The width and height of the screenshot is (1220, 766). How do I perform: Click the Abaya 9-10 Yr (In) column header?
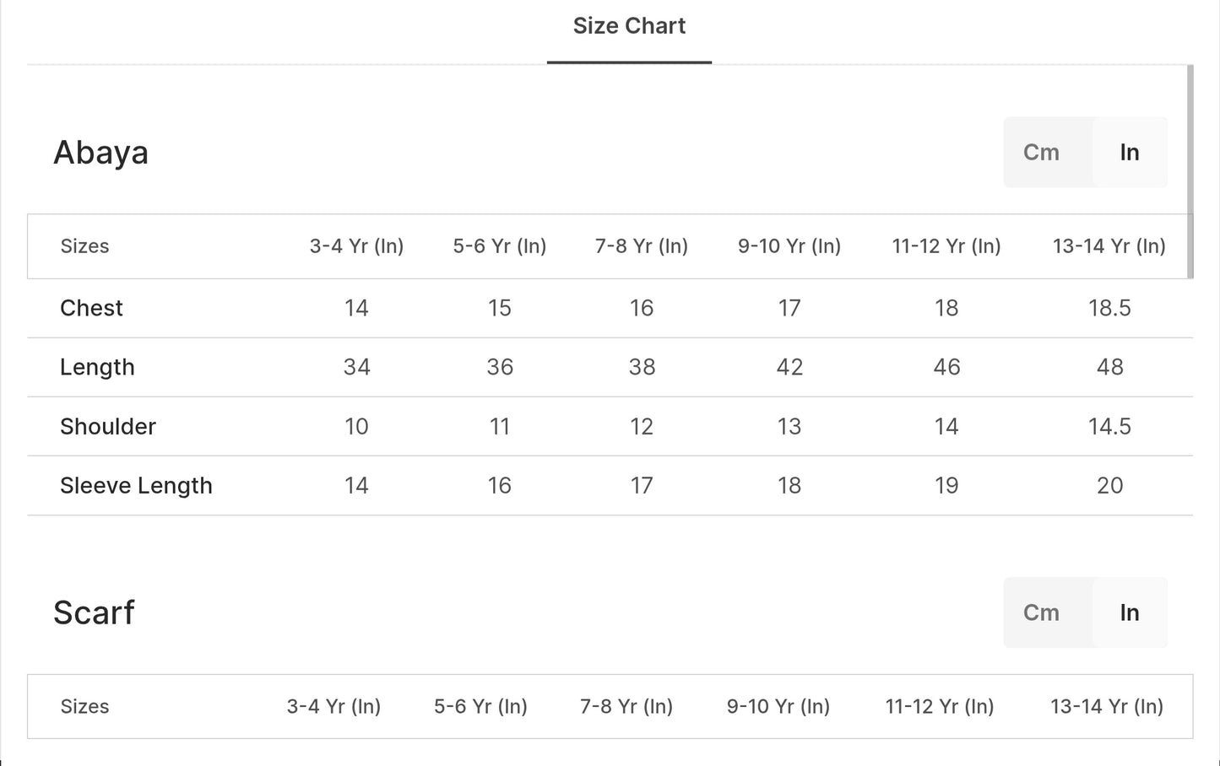tap(789, 246)
